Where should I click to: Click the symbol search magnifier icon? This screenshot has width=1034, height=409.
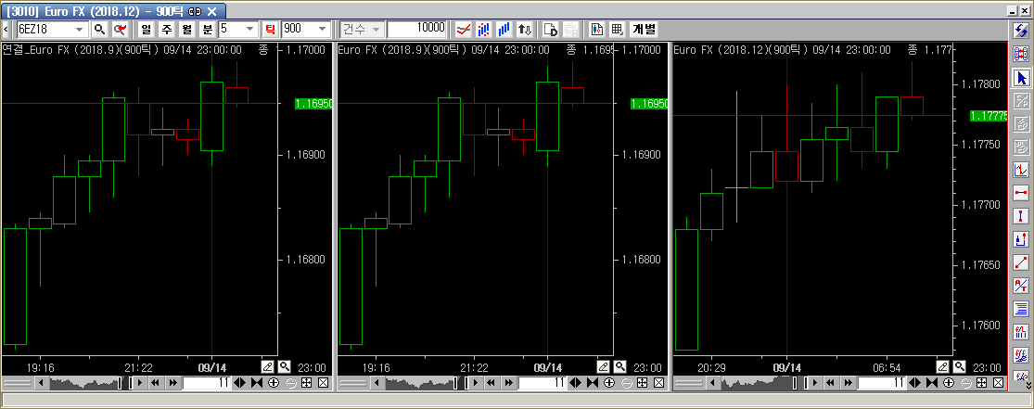tap(99, 29)
